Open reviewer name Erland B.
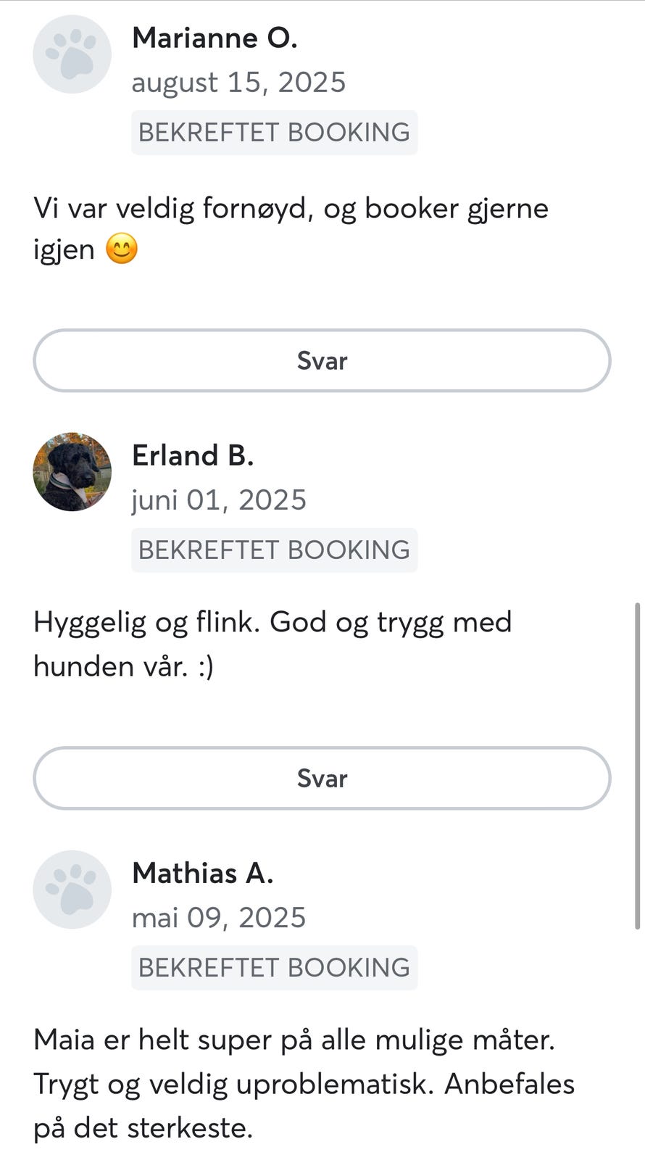This screenshot has height=1160, width=645. click(193, 455)
